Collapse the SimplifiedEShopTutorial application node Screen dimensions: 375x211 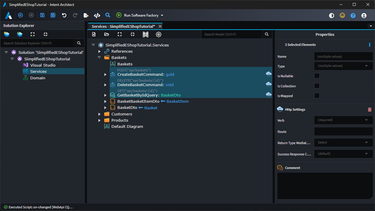pyautogui.click(x=12, y=59)
